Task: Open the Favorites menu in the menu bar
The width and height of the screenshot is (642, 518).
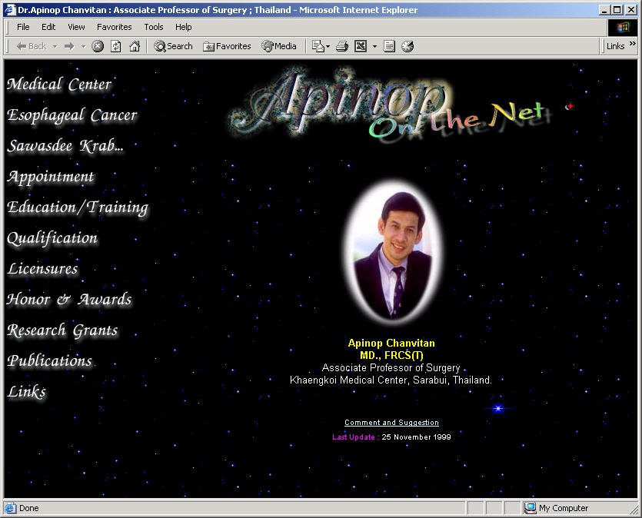Action: pos(114,27)
